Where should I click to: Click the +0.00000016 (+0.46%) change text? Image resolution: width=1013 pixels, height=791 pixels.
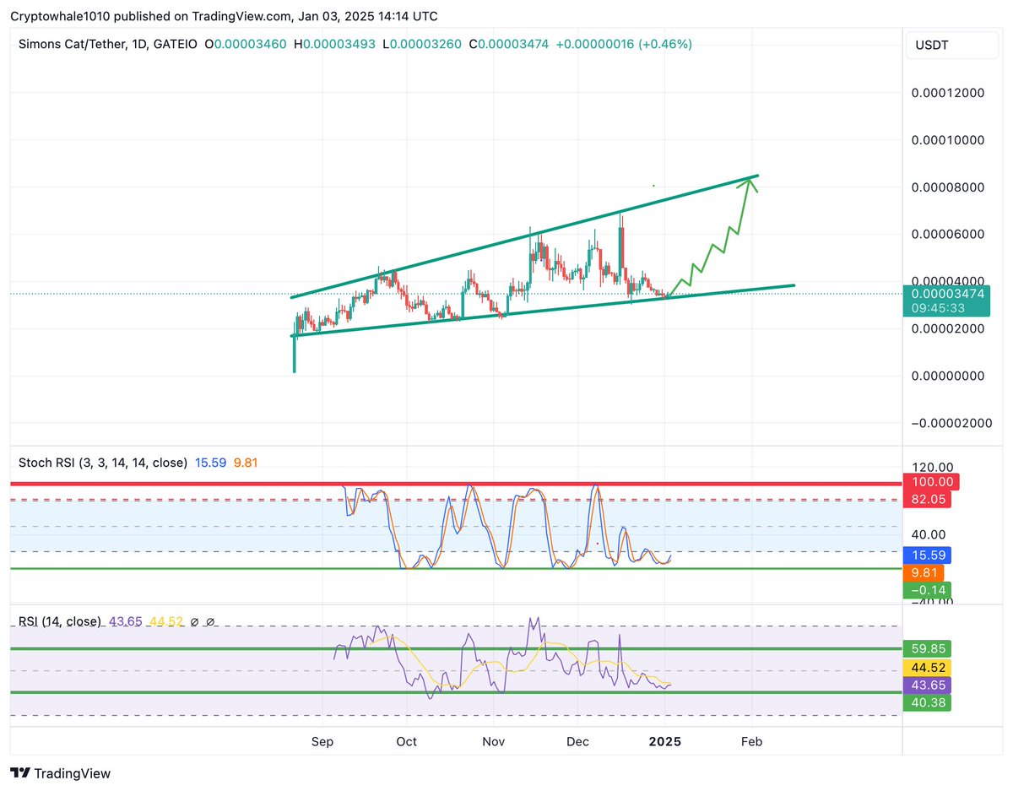point(624,43)
